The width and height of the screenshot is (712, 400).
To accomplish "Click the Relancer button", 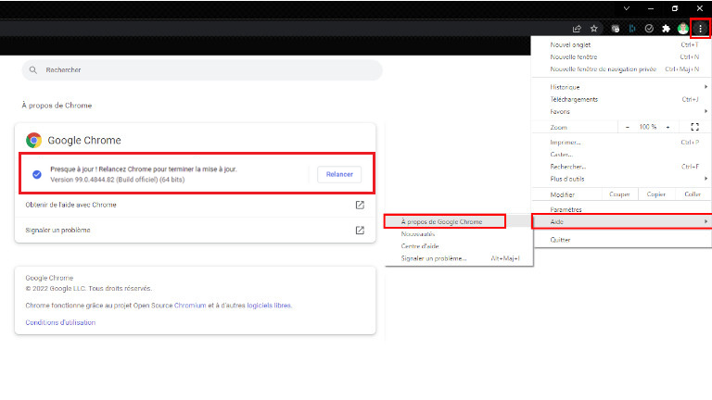I will (339, 174).
